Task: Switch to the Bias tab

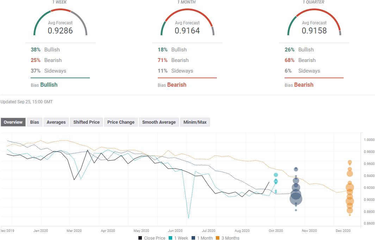Action: point(35,122)
